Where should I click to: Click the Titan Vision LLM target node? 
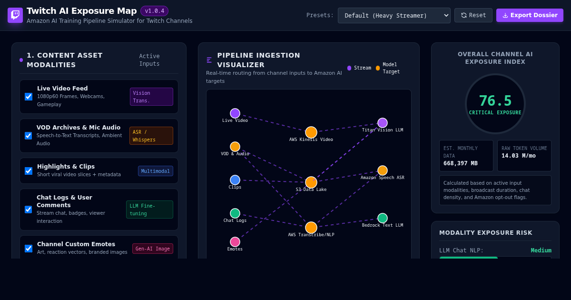(x=383, y=123)
